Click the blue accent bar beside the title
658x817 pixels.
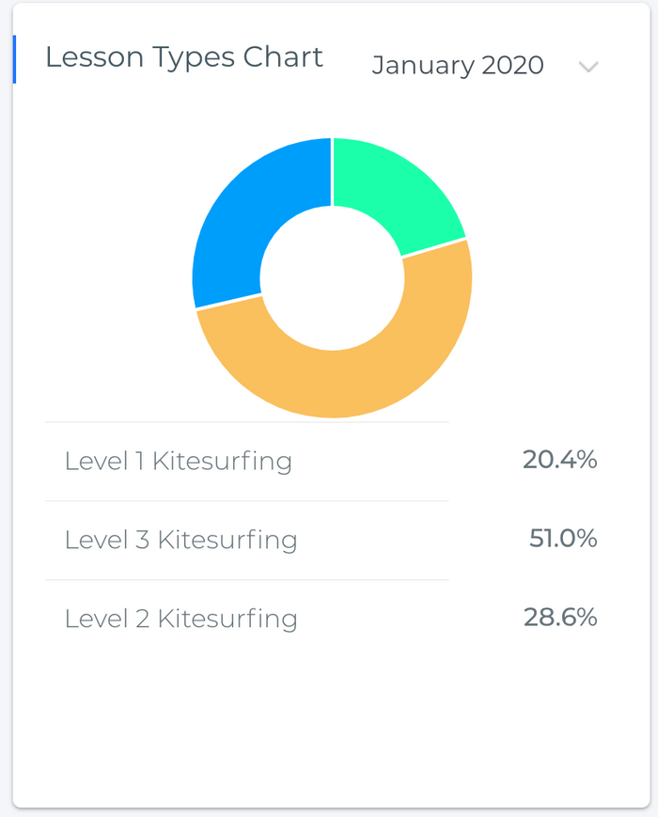[x=15, y=59]
